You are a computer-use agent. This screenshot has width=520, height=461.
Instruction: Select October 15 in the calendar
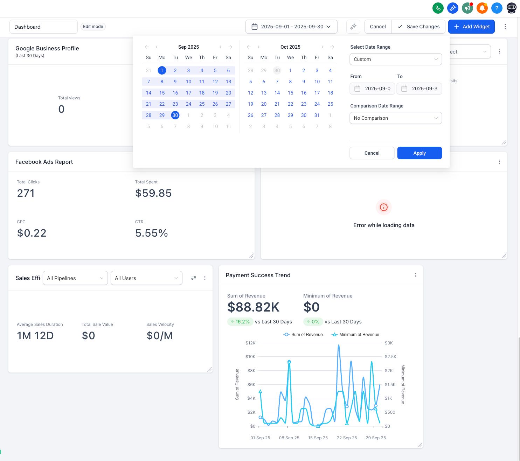tap(290, 93)
